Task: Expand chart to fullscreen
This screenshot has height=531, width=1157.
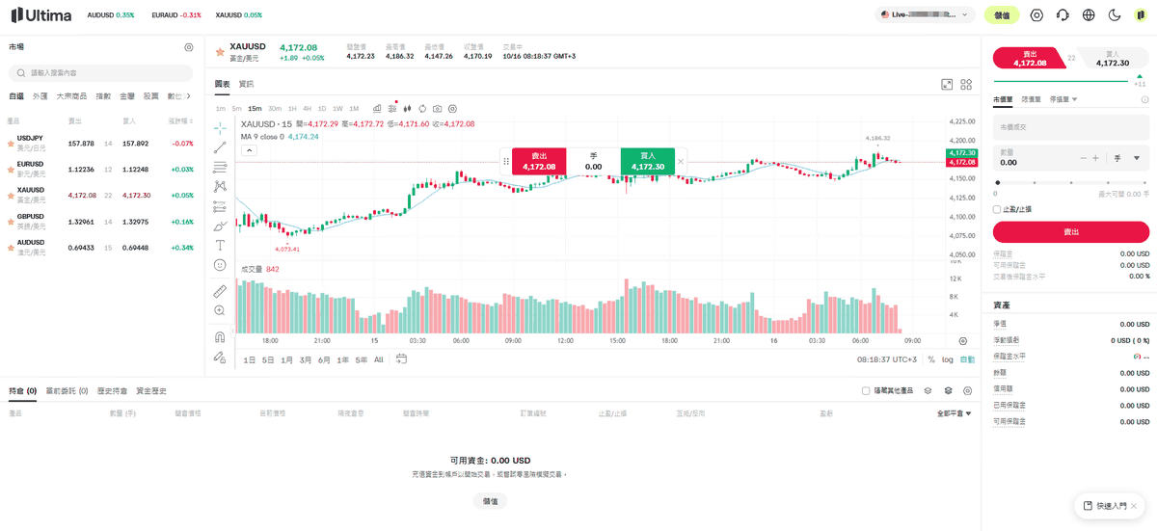Action: [x=947, y=85]
